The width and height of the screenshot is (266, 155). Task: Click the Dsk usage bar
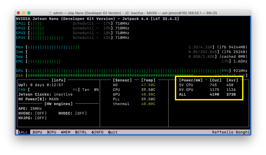point(137,75)
